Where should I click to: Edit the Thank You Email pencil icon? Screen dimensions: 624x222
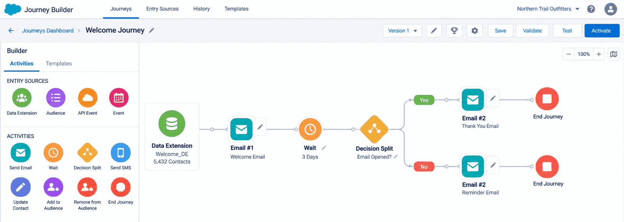tap(493, 98)
